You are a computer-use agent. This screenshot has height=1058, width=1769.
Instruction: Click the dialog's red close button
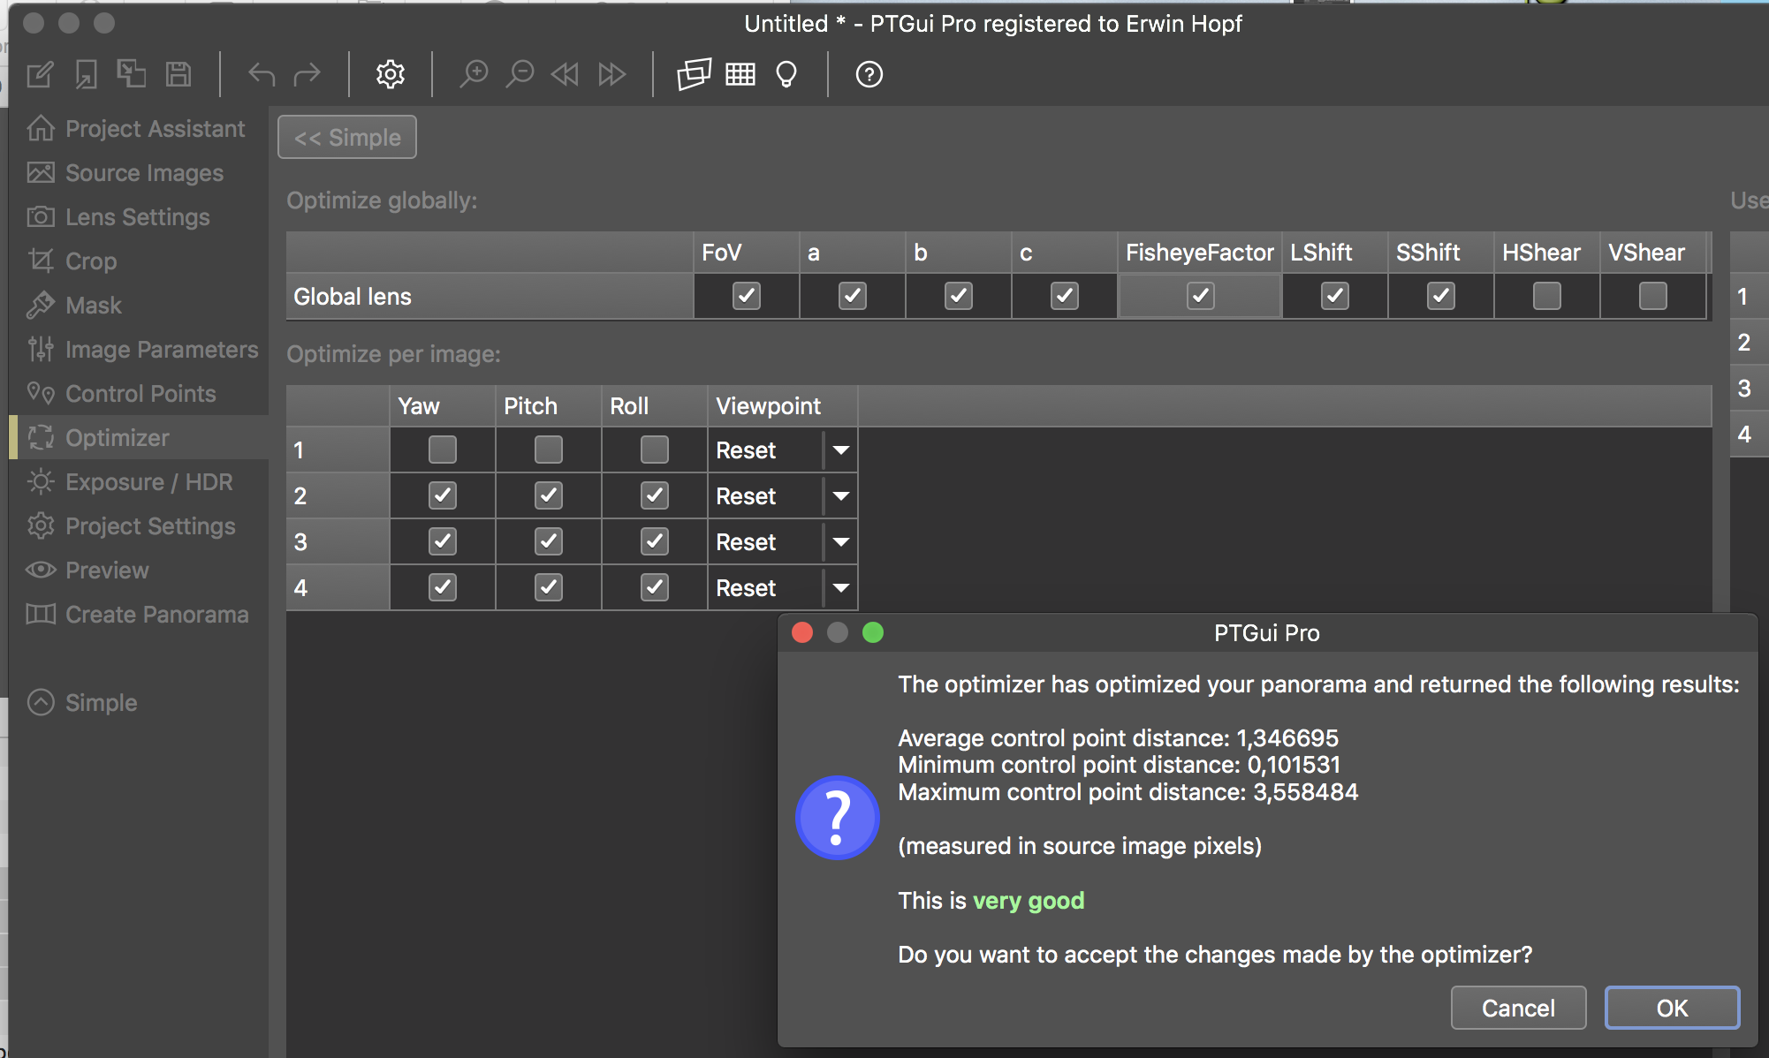(802, 632)
